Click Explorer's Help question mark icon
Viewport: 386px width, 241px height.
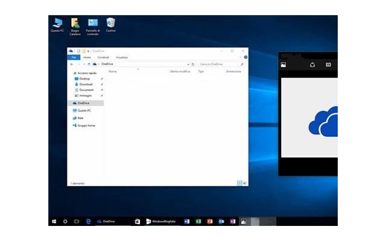click(x=245, y=57)
